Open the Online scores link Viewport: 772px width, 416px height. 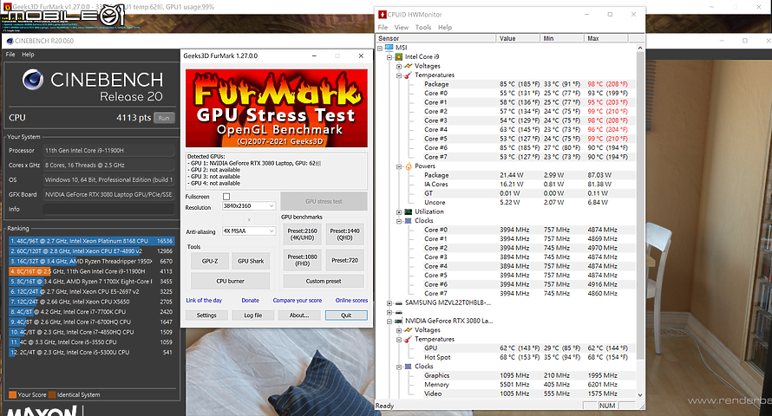351,301
